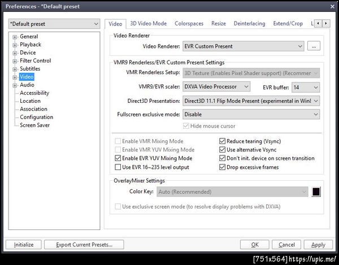339x265 pixels.
Task: Click the Initialize button
Action: (x=24, y=245)
